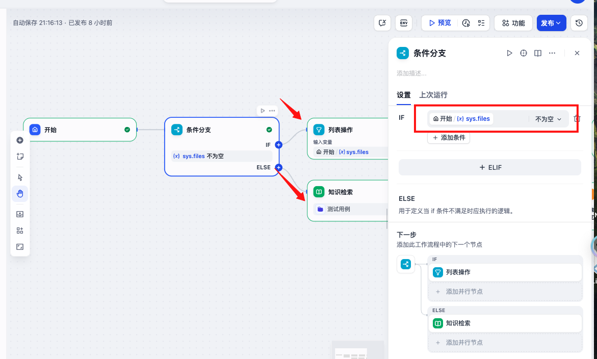Select the sys.files variable in IF condition

pyautogui.click(x=461, y=119)
